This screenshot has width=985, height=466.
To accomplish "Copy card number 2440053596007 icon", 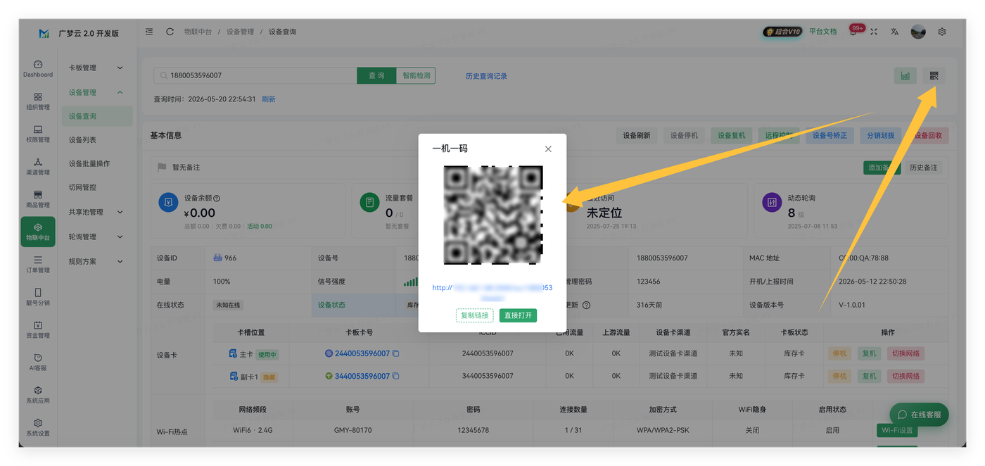I will coord(396,353).
